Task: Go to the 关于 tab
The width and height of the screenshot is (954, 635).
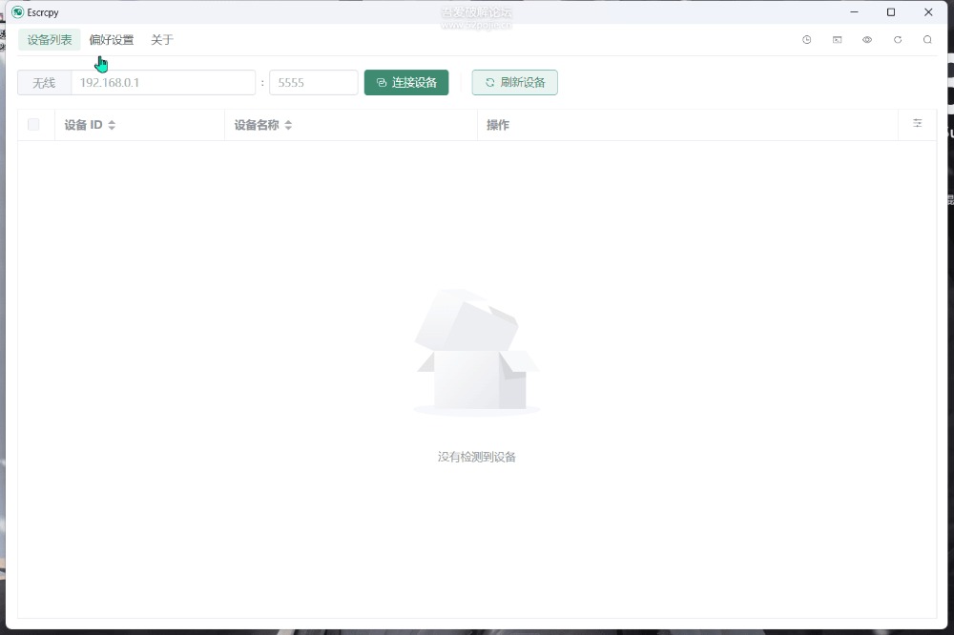Action: click(162, 40)
